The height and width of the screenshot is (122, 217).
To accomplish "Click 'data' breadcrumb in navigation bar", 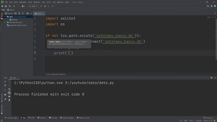I will [3, 10].
